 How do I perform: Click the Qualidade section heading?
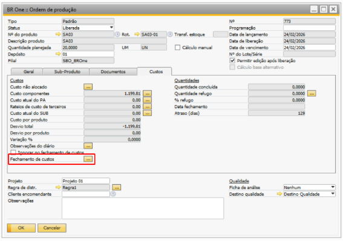239,181
